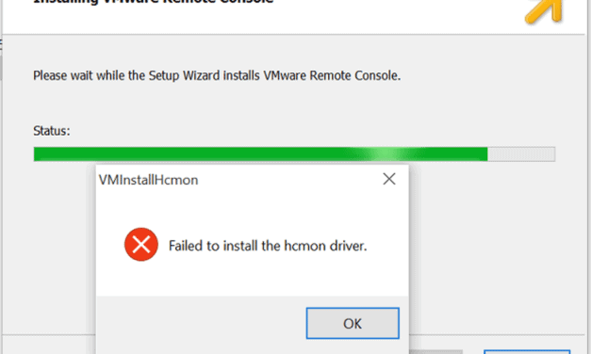The image size is (591, 354).
Task: Click the disabled gray wizard button at bottom
Action: point(436,352)
